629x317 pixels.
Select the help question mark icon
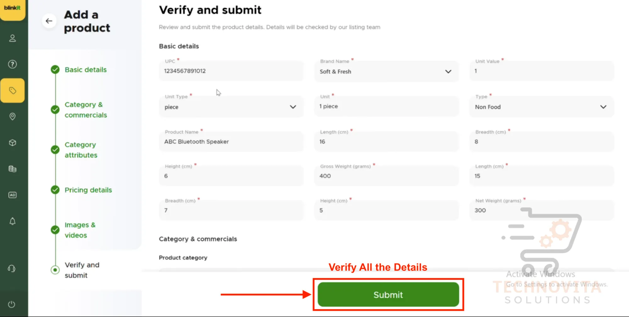[12, 64]
